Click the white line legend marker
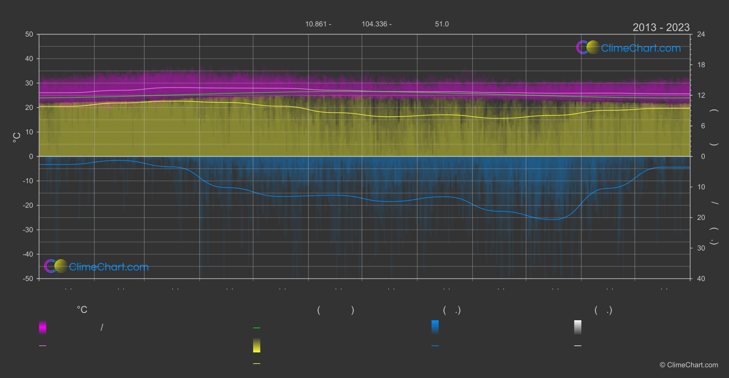This screenshot has width=729, height=378. coord(578,346)
